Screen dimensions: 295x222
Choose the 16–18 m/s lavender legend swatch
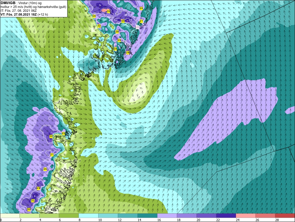(x=167, y=216)
